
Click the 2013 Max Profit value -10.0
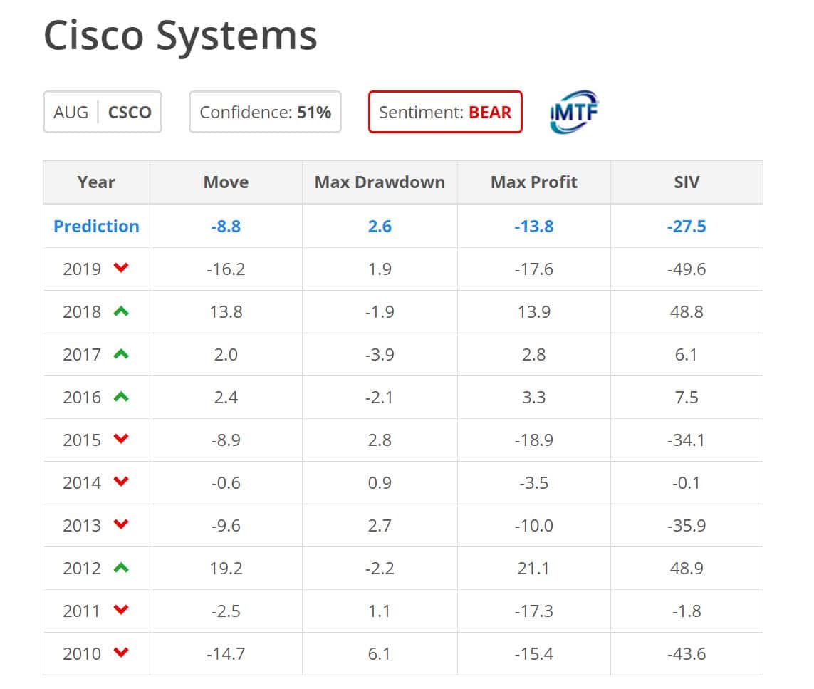tap(534, 525)
